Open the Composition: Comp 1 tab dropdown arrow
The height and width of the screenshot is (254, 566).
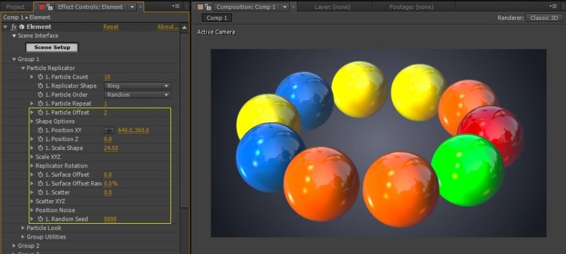click(285, 7)
